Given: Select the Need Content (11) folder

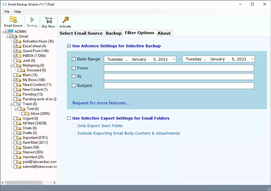Looking at the screenshot, I should [x=37, y=85].
